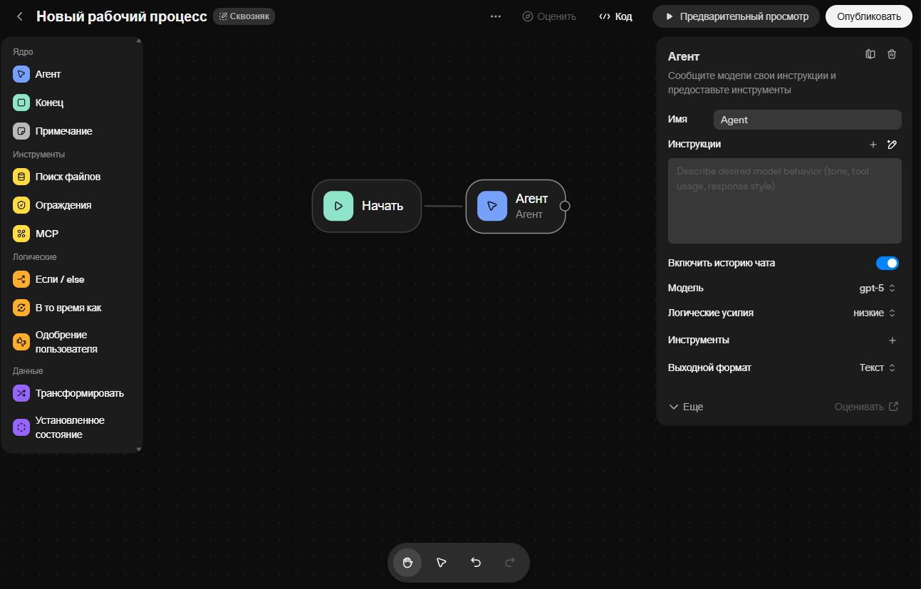Image resolution: width=921 pixels, height=589 pixels.
Task: Select Примечание label in the sidebar
Action: [64, 131]
